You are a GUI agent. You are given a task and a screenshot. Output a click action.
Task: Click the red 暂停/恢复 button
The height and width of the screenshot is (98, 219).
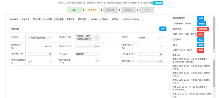(x=203, y=29)
